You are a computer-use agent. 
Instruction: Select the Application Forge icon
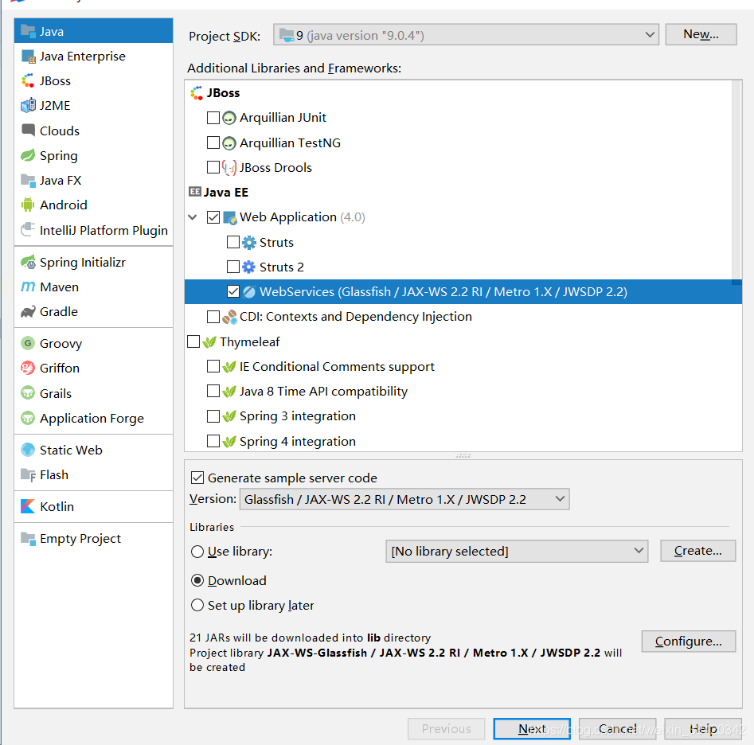pos(28,418)
